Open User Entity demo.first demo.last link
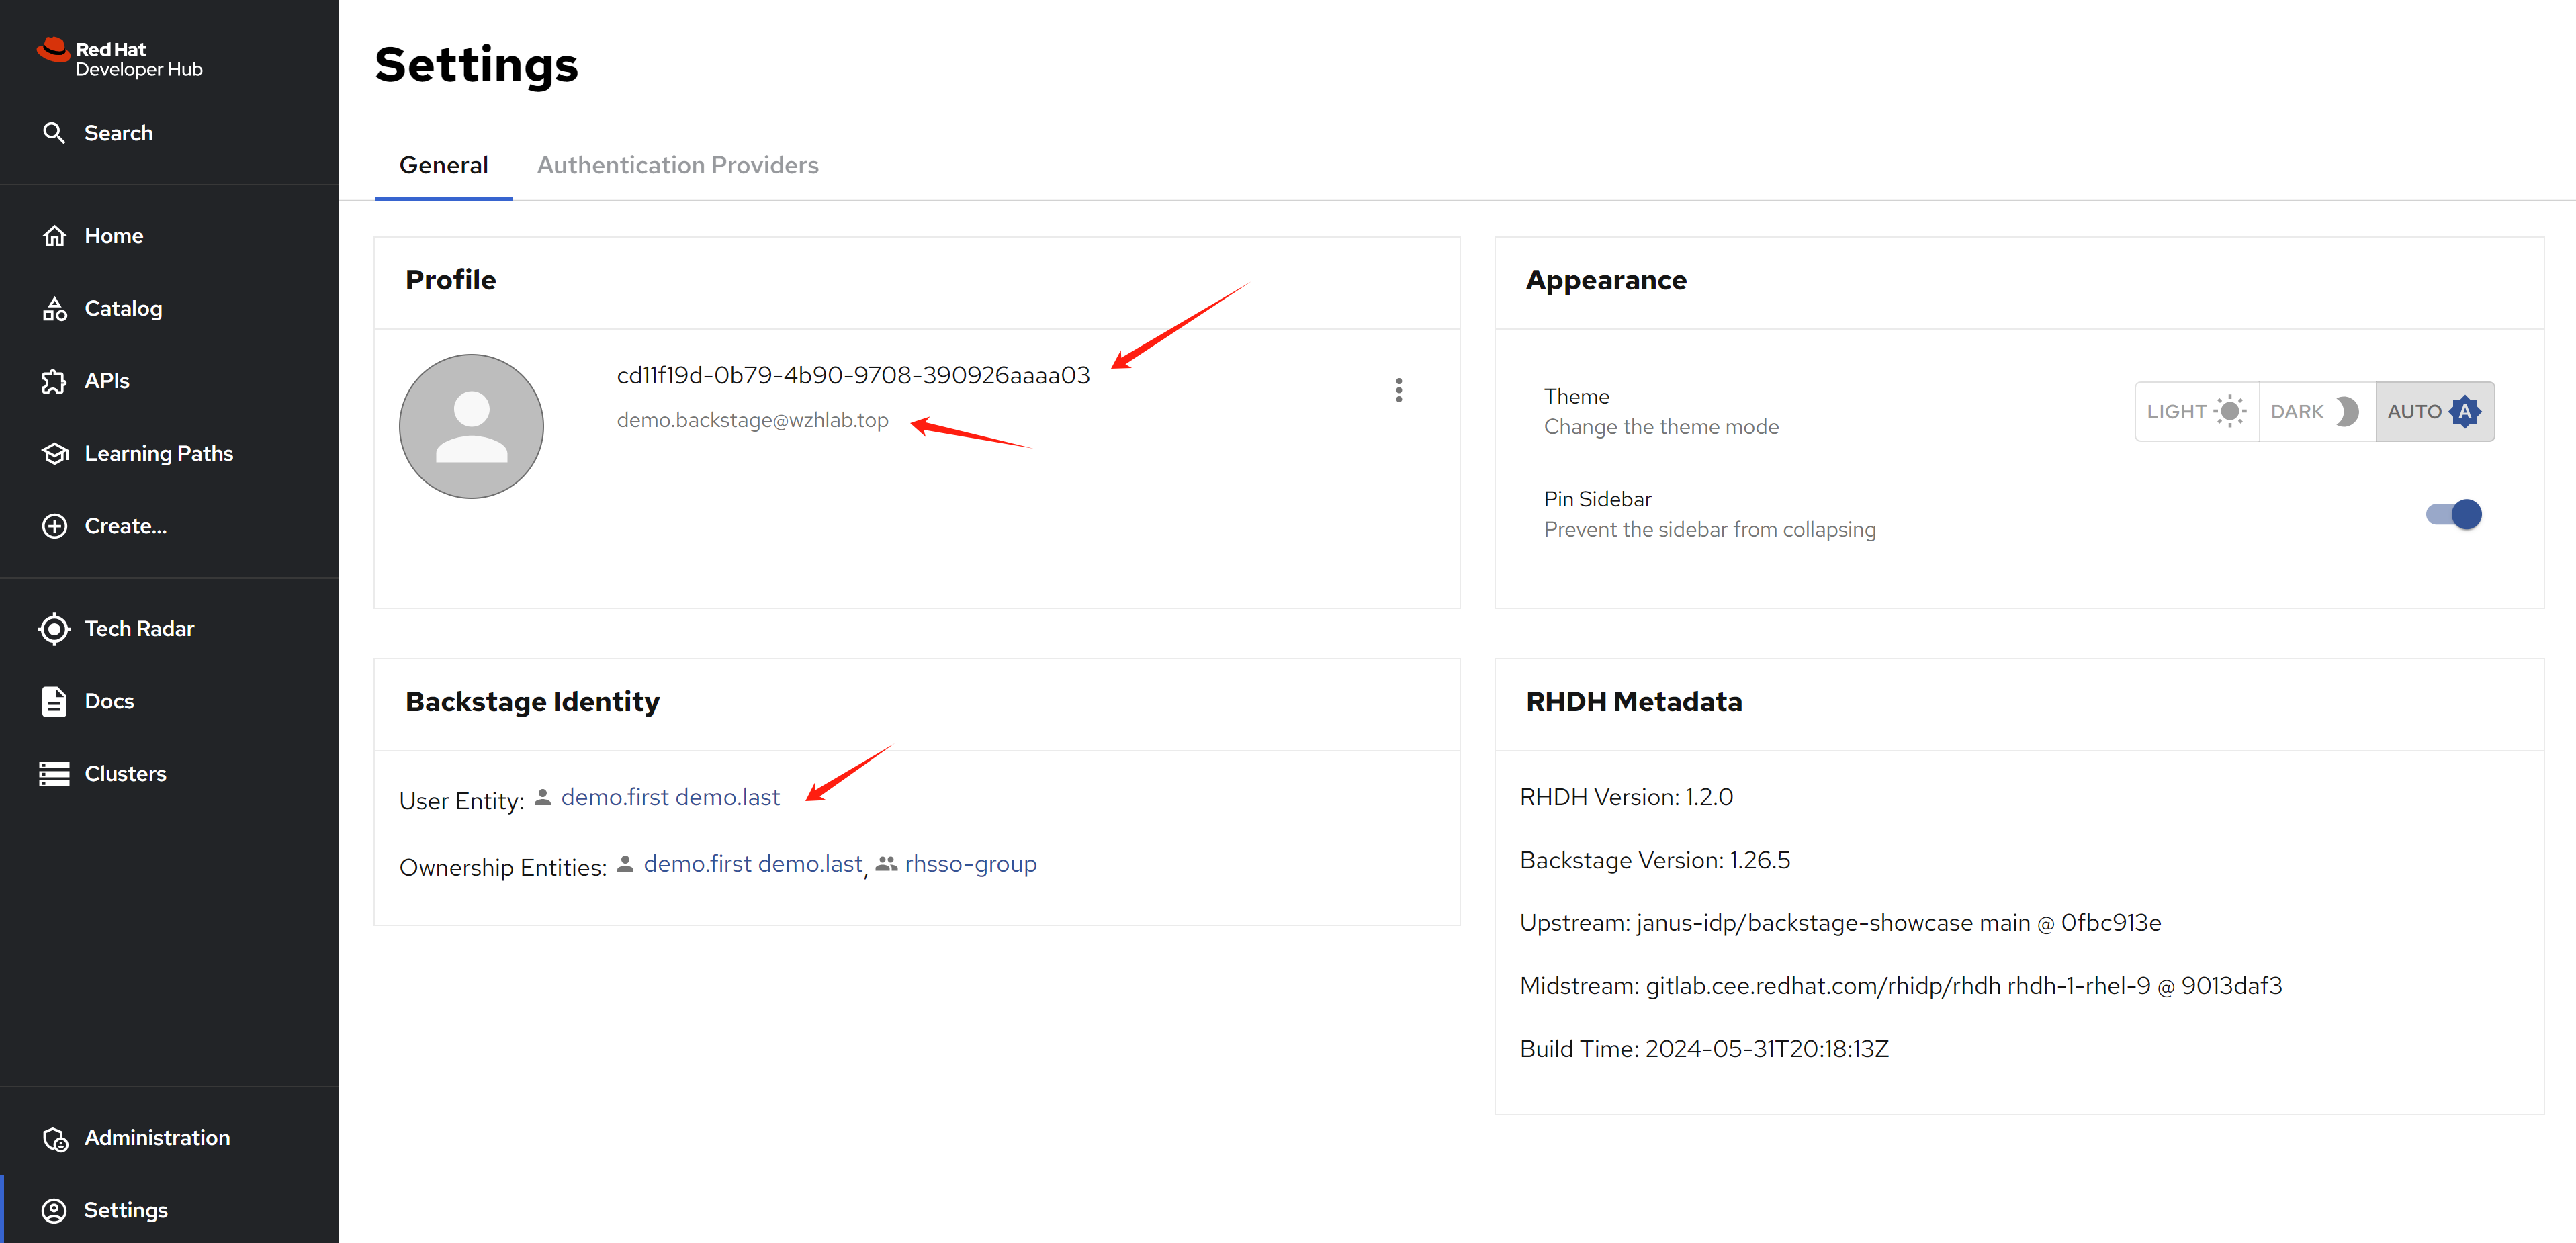This screenshot has width=2576, height=1243. coord(669,797)
